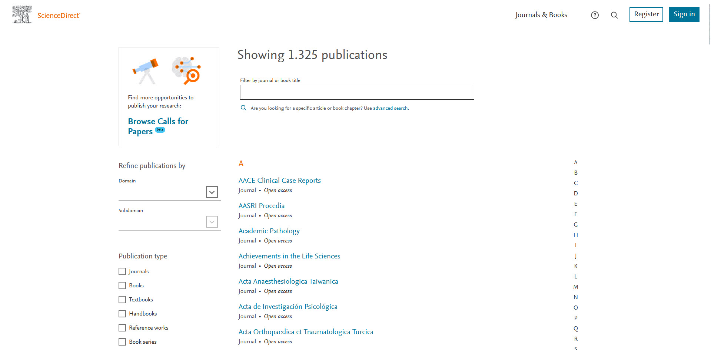Click the telescope illustration in the promo card

(146, 70)
